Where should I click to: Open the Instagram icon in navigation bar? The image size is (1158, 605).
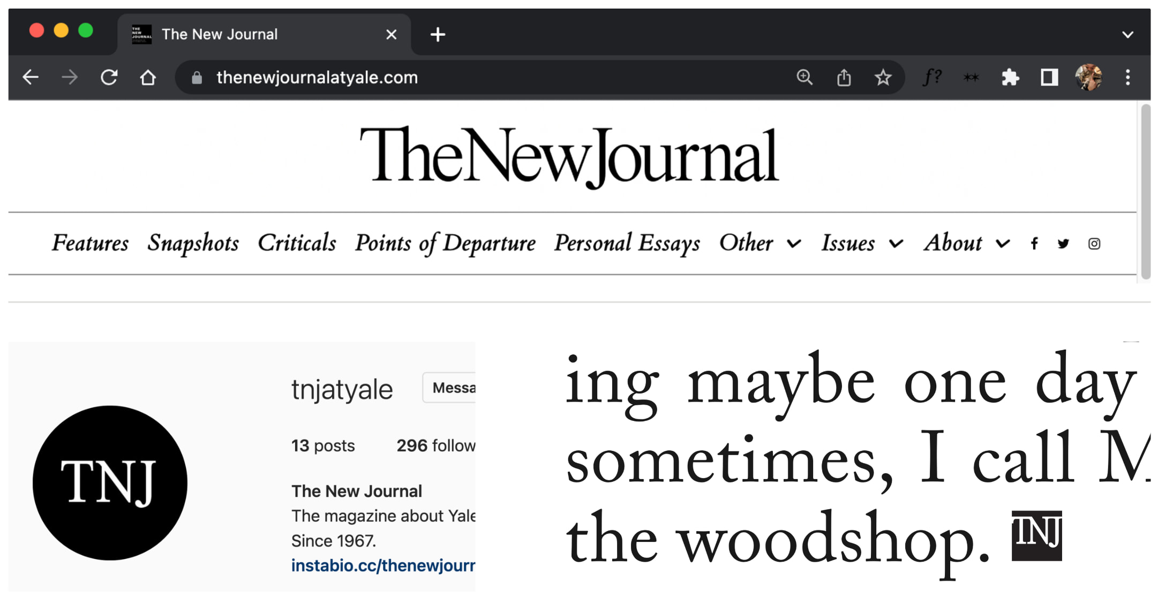pos(1094,244)
